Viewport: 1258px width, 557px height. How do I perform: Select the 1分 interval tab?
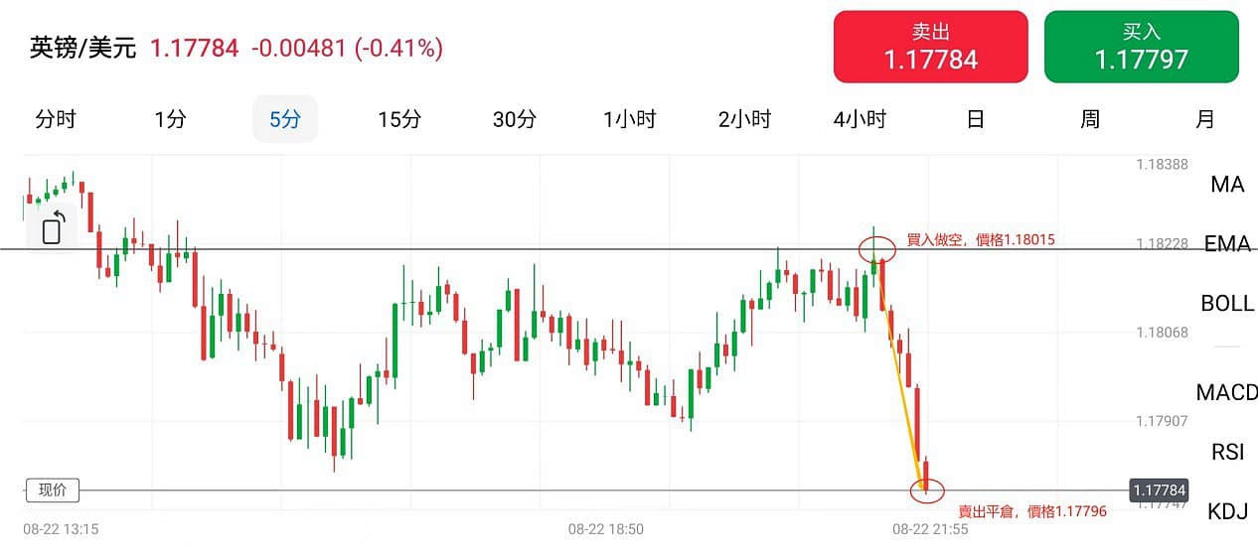coord(170,120)
